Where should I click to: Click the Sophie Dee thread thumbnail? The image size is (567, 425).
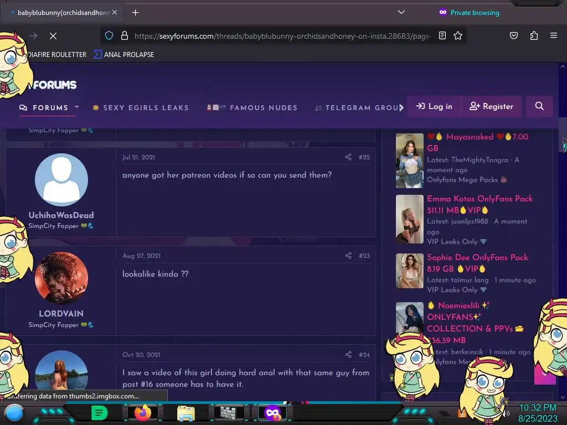pyautogui.click(x=409, y=271)
